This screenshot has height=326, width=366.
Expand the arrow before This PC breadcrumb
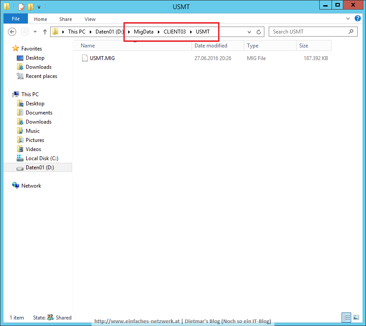point(63,32)
